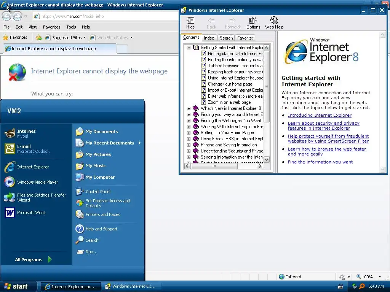390x292 pixels.
Task: Switch to the Index tab in help
Action: click(x=209, y=38)
